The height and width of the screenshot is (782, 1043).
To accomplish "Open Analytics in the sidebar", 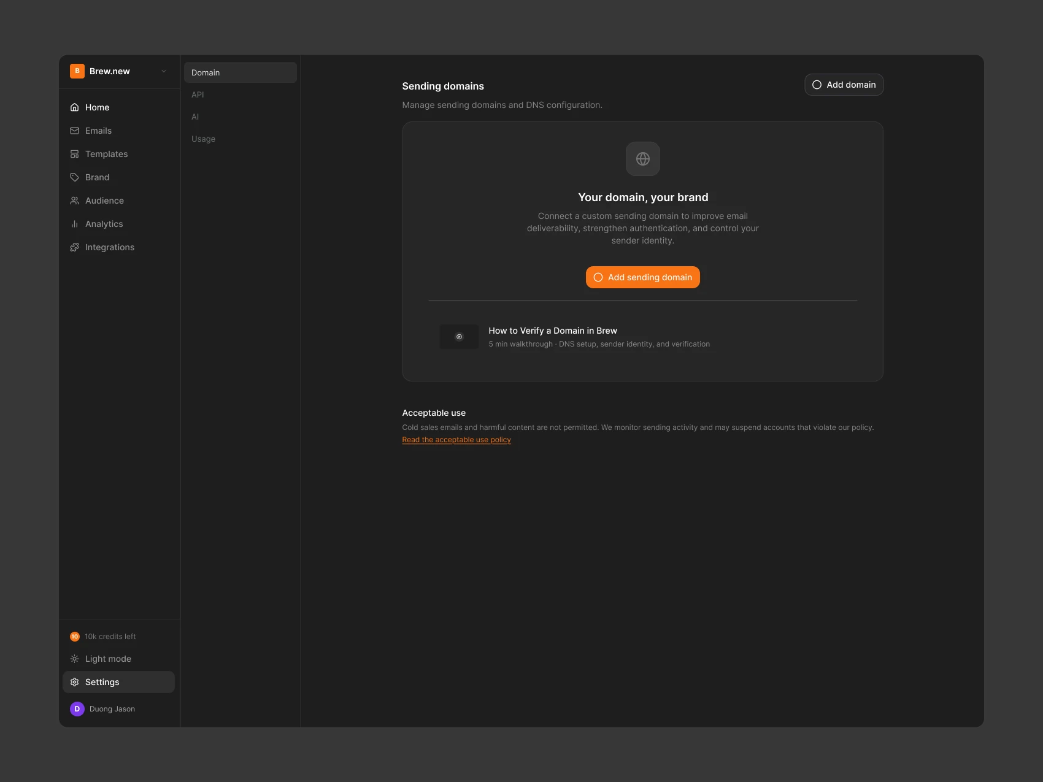I will pyautogui.click(x=118, y=224).
